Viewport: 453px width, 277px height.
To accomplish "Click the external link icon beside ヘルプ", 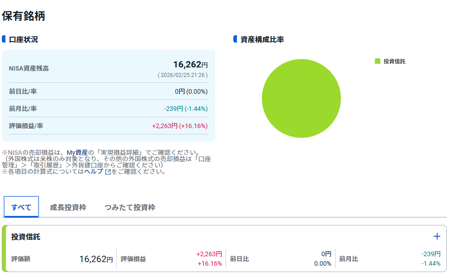I will tap(108, 172).
